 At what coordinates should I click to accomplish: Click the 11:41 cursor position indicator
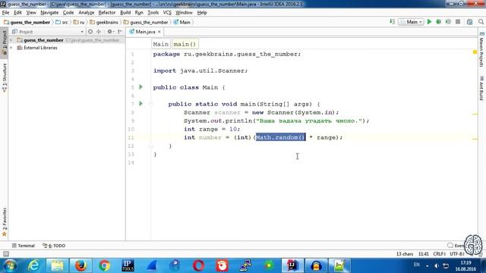click(424, 254)
